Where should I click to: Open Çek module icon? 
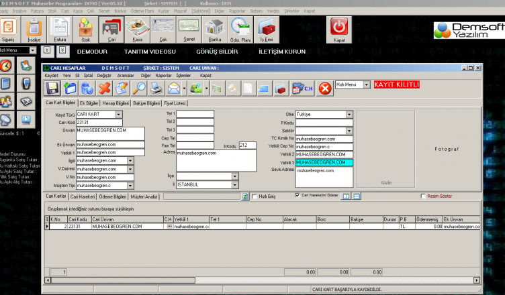[163, 30]
